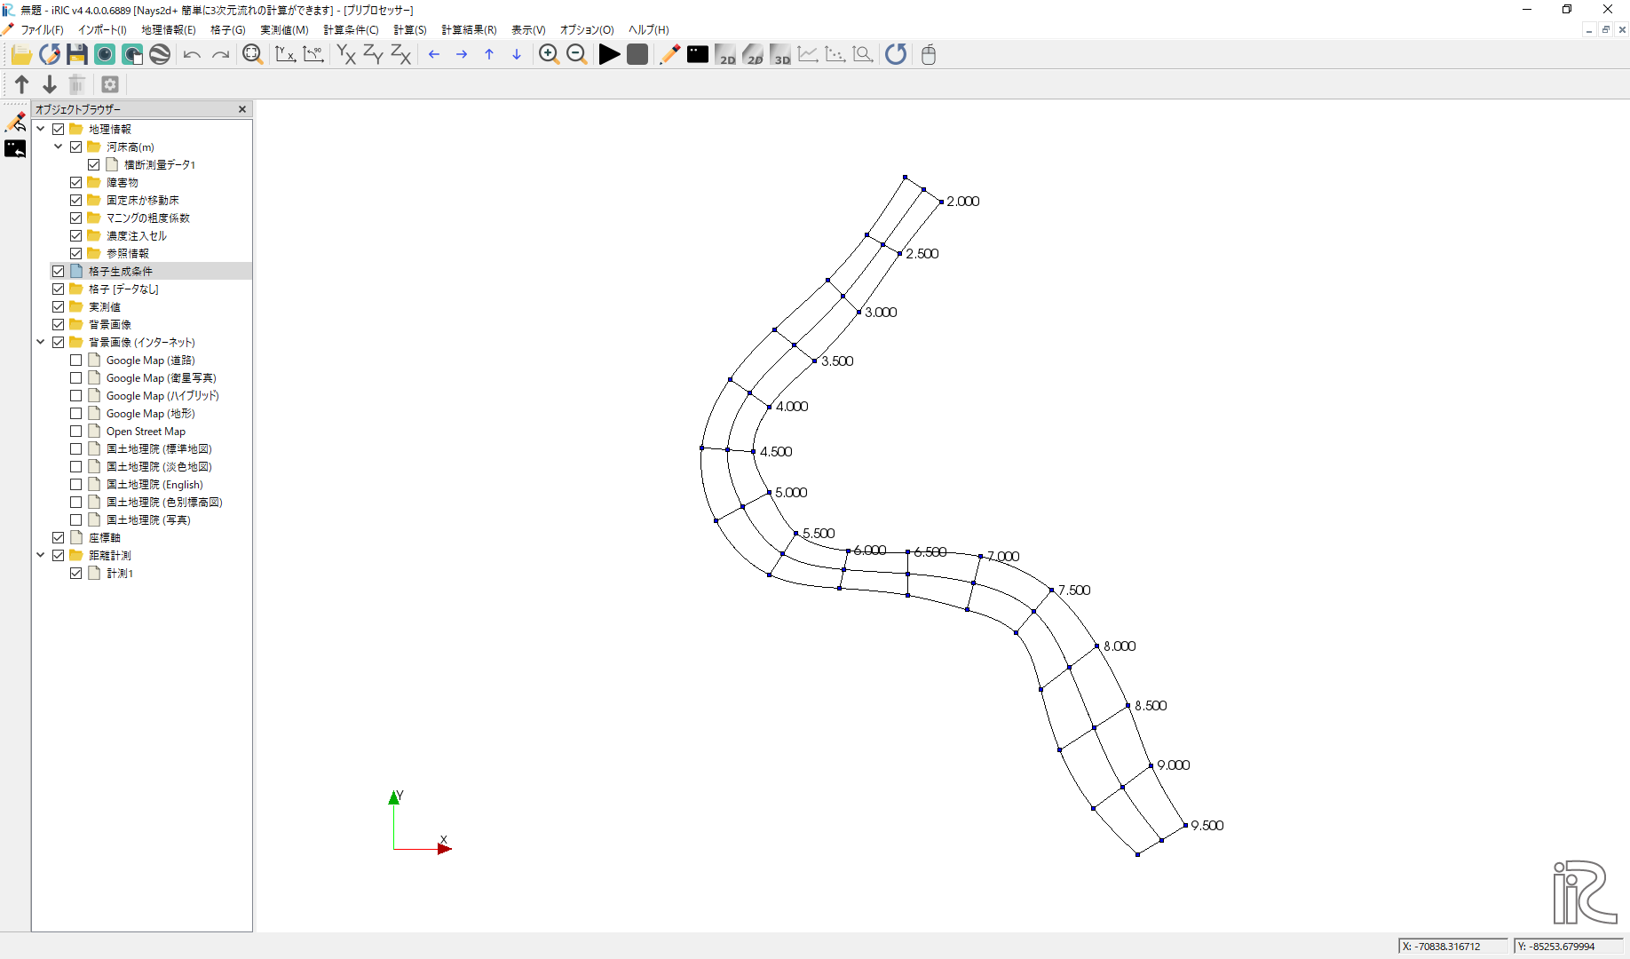The width and height of the screenshot is (1630, 959).
Task: Toggle the 河床高(m) checkbox
Action: (76, 147)
